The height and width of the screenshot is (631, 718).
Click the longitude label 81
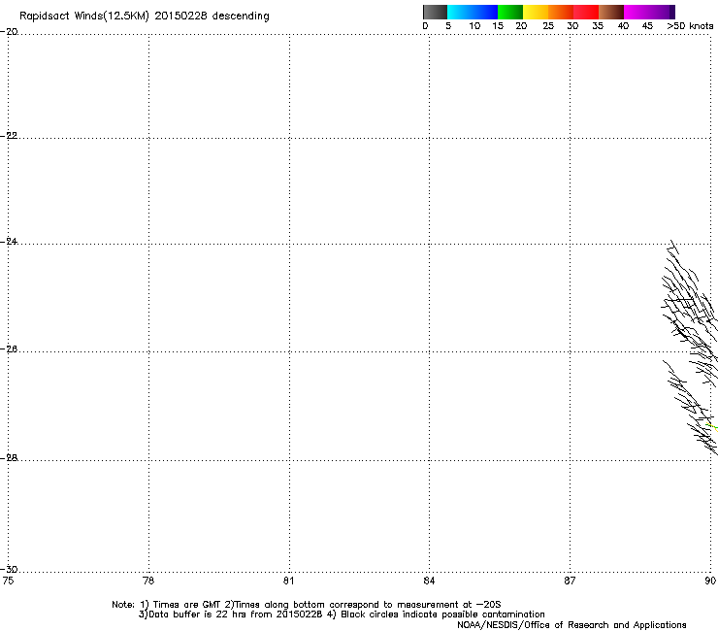tap(288, 581)
